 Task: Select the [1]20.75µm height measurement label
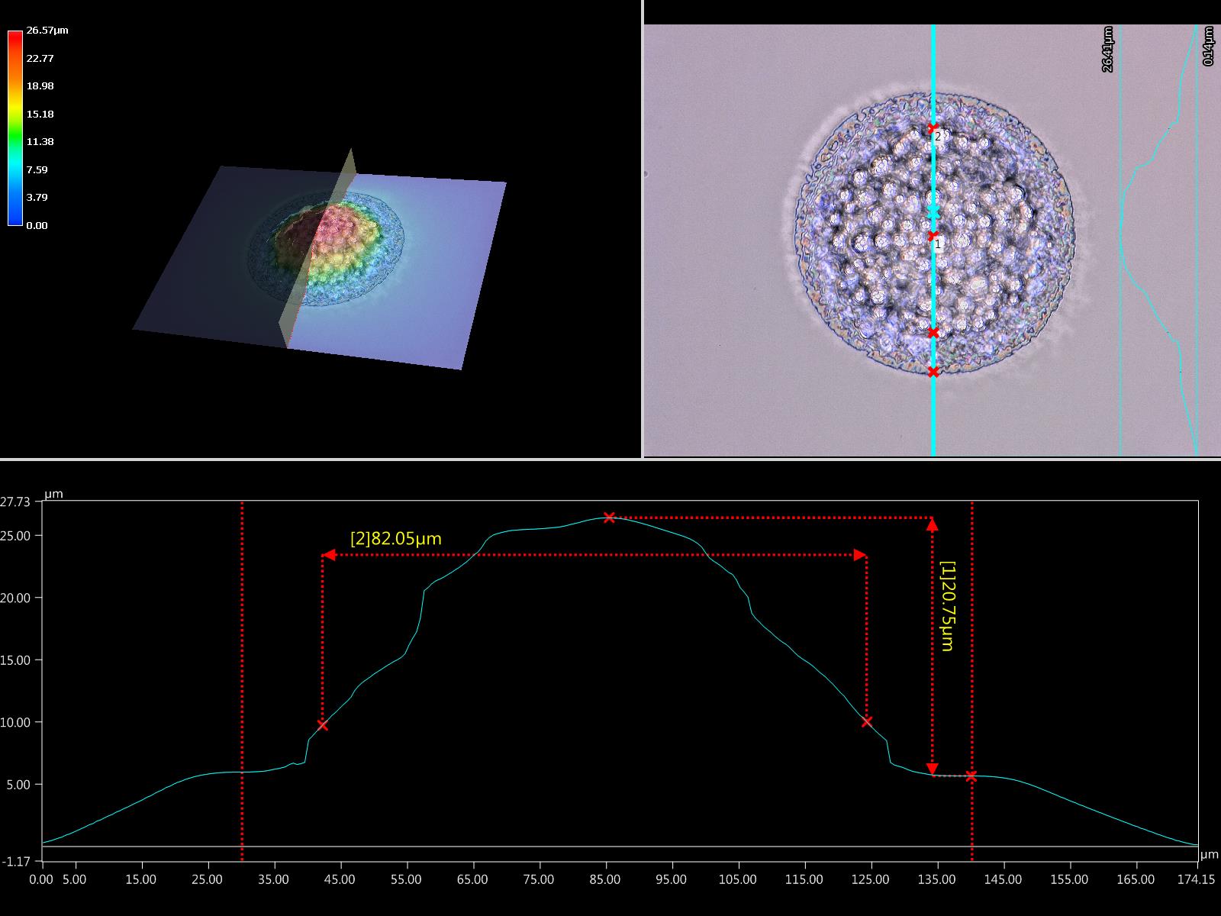click(x=947, y=606)
